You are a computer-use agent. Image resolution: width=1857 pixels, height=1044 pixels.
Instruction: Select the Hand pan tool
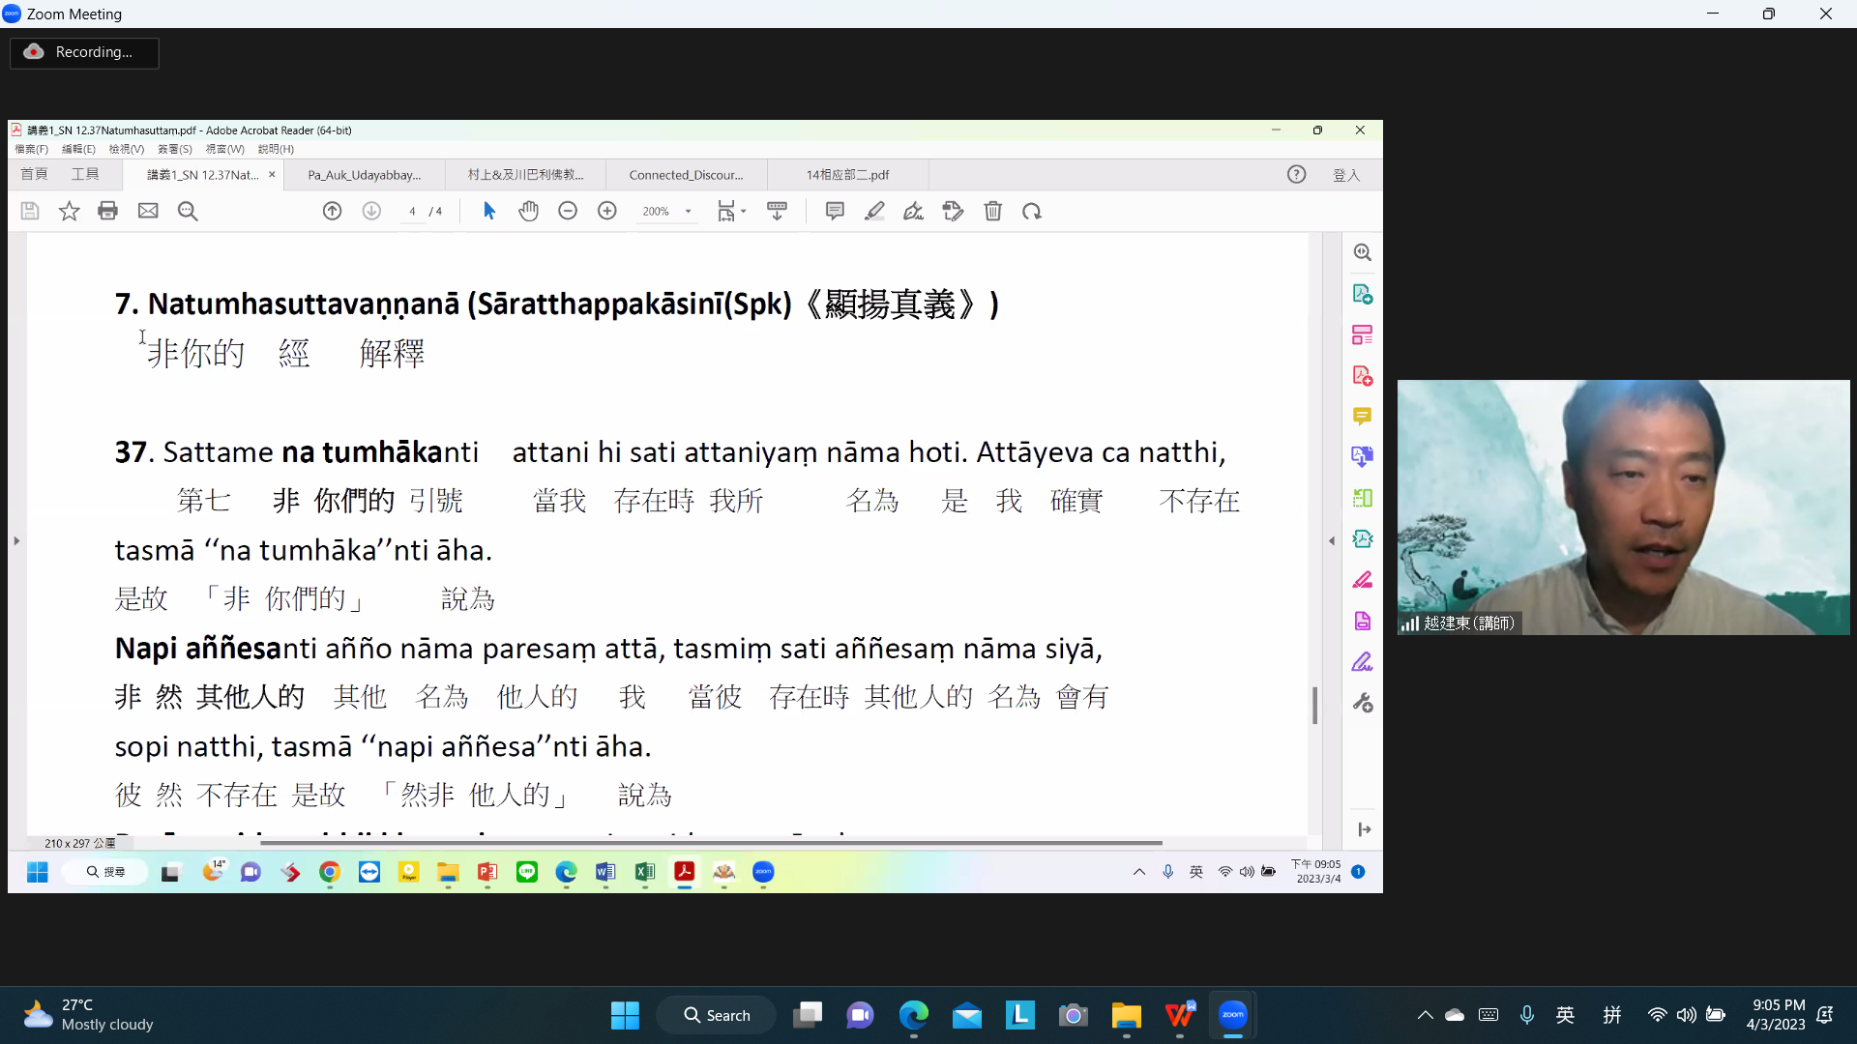coord(528,211)
